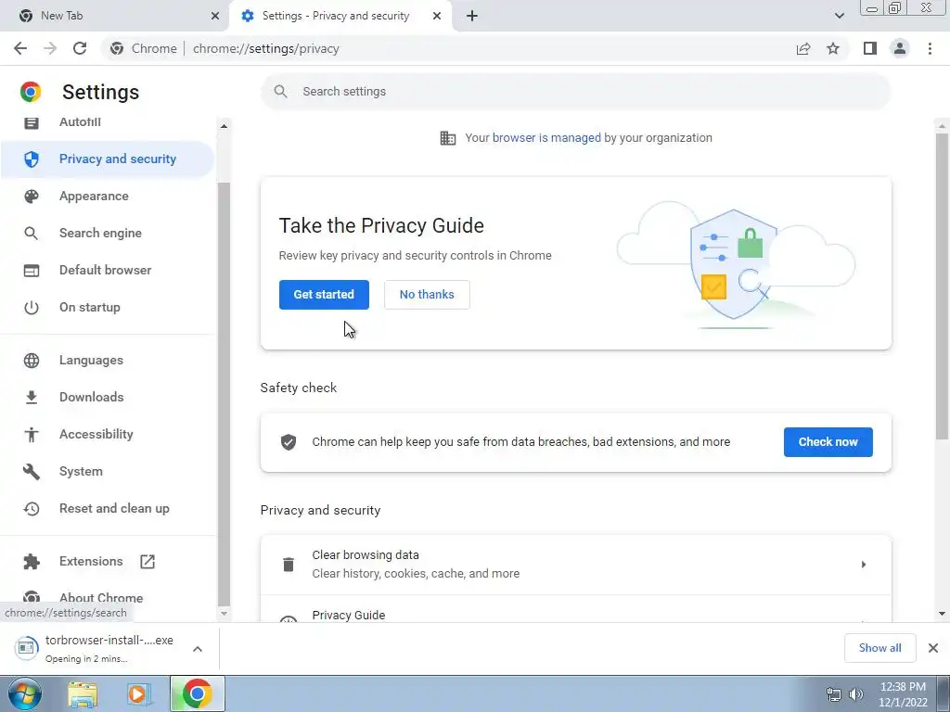The width and height of the screenshot is (950, 712).
Task: Show all downloads
Action: pyautogui.click(x=879, y=648)
